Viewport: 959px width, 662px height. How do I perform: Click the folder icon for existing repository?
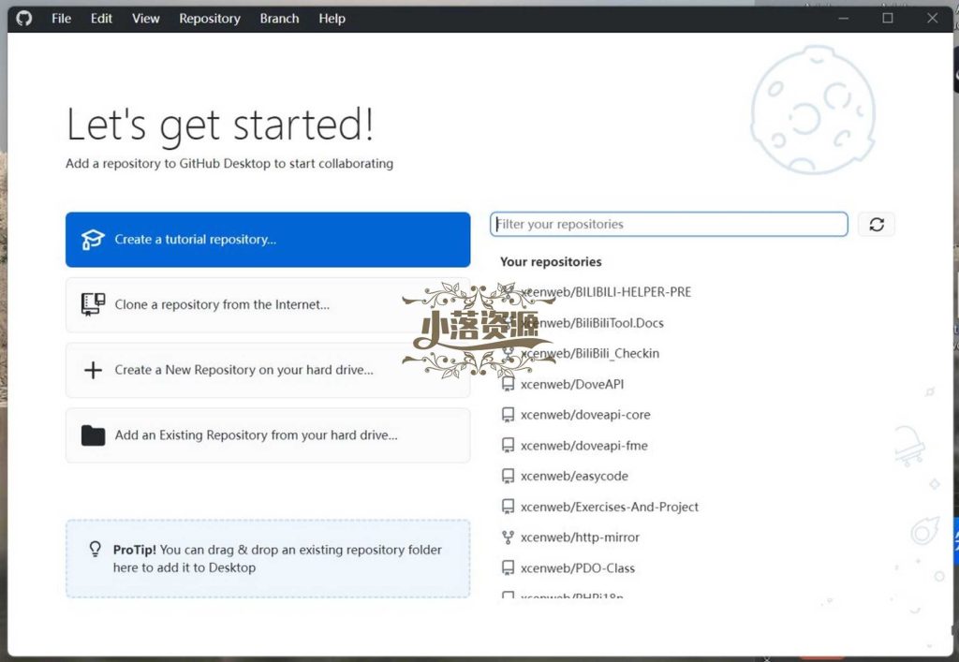pos(93,435)
